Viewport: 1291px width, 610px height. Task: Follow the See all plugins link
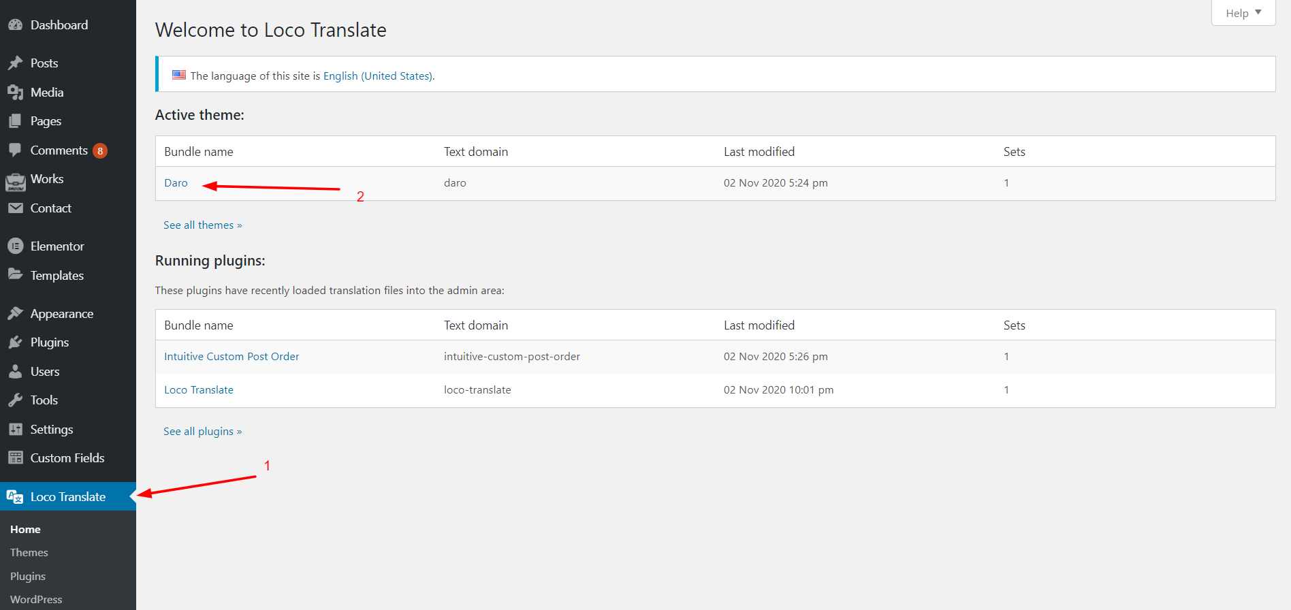[x=202, y=432]
